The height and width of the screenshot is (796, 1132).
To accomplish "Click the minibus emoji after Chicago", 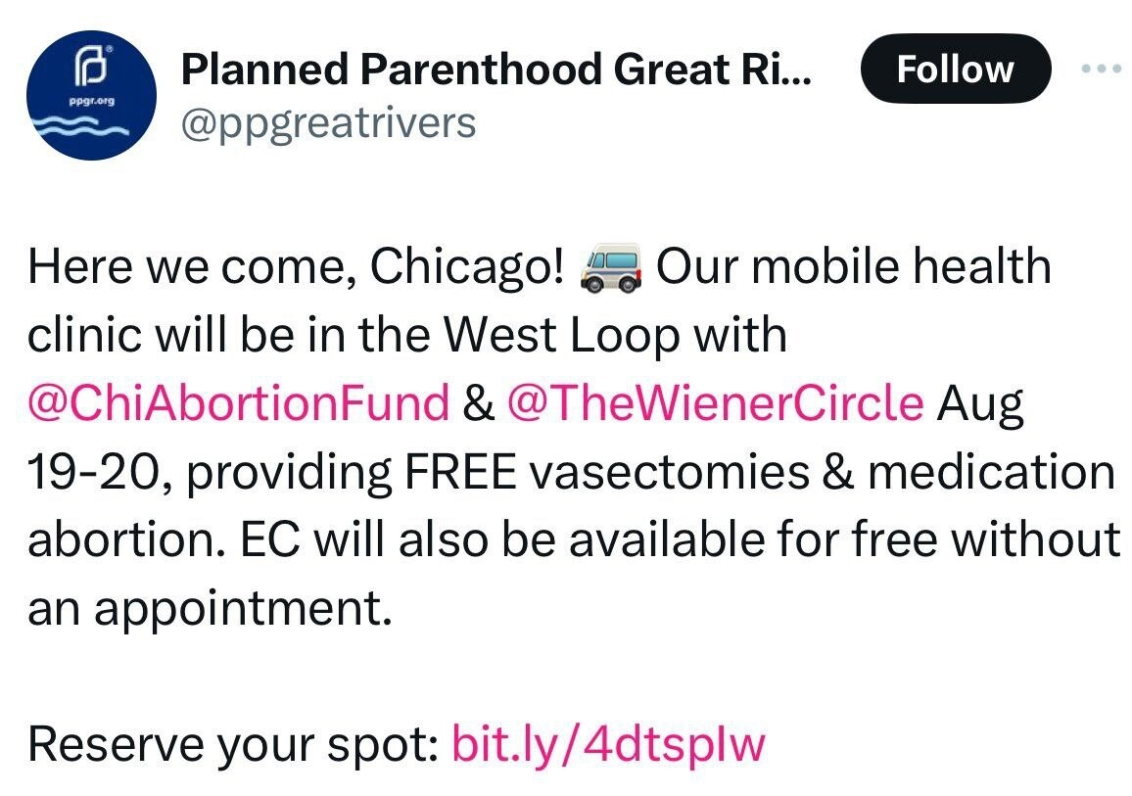I will pos(611,267).
